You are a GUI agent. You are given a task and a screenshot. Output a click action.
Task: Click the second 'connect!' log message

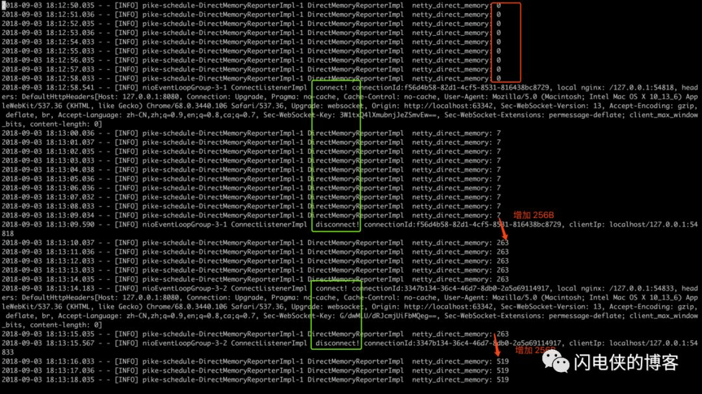331,288
